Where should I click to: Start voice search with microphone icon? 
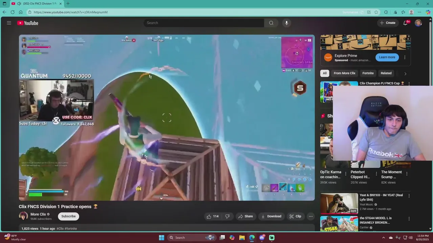tap(287, 23)
